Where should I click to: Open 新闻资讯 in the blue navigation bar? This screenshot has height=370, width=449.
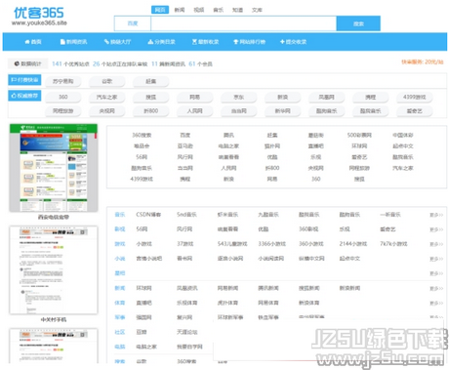73,42
